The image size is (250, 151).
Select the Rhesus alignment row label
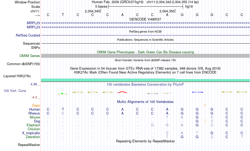tap(34, 113)
